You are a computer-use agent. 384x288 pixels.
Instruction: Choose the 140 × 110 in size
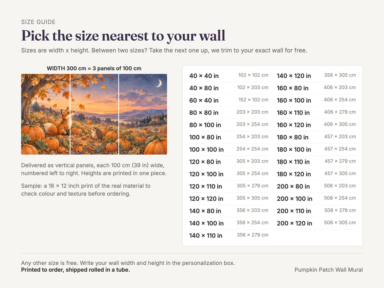pos(229,236)
